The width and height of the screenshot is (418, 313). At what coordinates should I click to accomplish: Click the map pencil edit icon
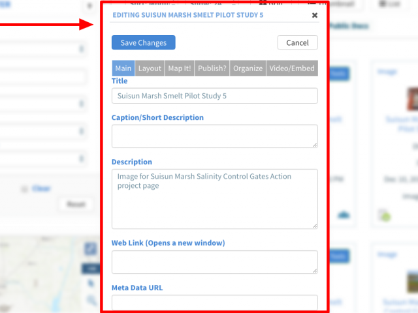click(91, 249)
